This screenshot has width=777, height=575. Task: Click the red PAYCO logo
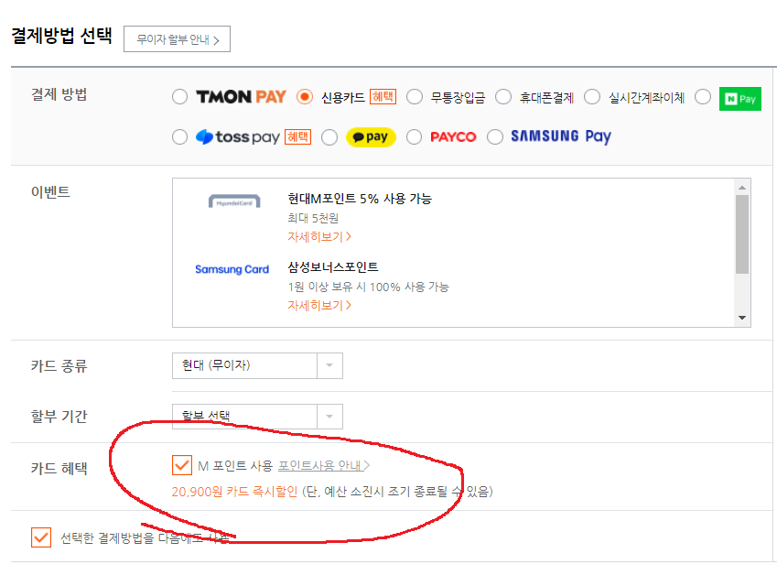tap(453, 136)
